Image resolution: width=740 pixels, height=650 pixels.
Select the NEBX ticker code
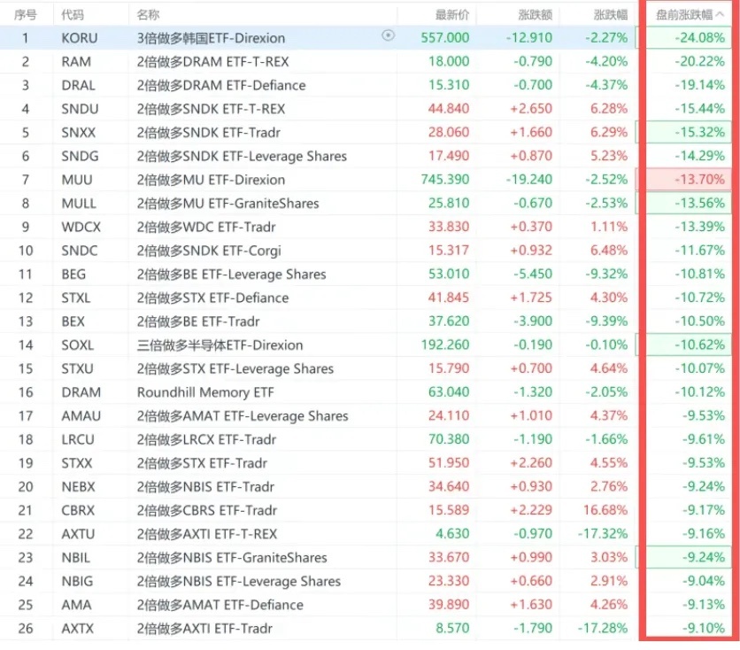78,486
